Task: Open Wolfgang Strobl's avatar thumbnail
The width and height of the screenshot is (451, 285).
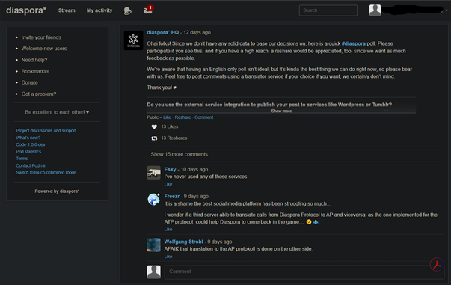Action: 154,245
